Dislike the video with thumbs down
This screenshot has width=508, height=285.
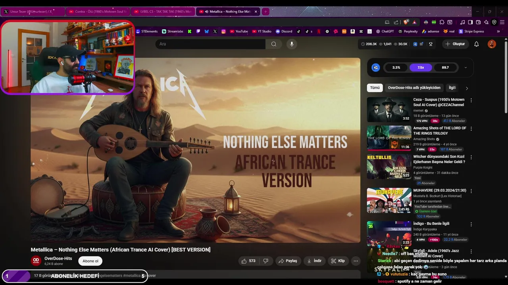pos(266,261)
